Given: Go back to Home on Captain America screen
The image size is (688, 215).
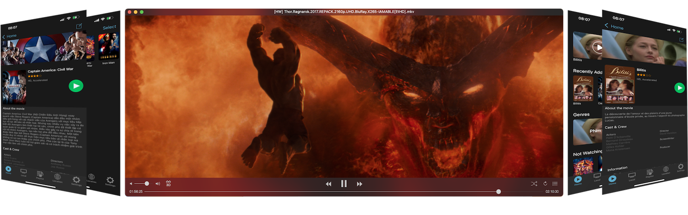Looking at the screenshot, I should pyautogui.click(x=10, y=36).
